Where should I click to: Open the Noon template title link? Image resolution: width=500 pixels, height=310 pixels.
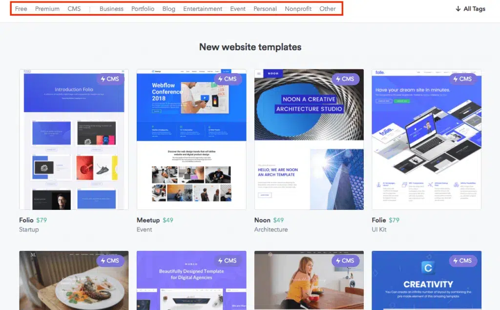pyautogui.click(x=262, y=220)
